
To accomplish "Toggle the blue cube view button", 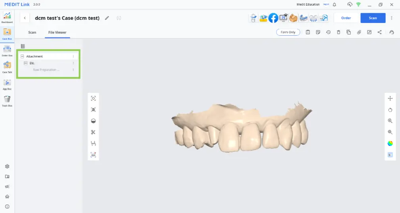I will tap(390, 155).
